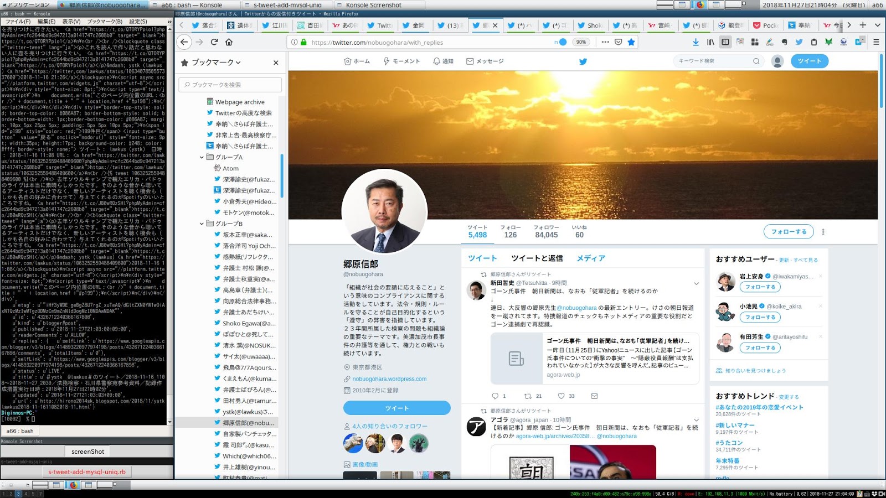The width and height of the screenshot is (886, 498).
Task: Follow 有田芳生 suggested user
Action: click(x=760, y=347)
